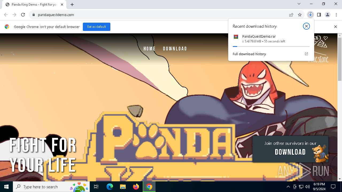Viewport: 342px width, 192px height.
Task: Open the Chrome profile avatar icon
Action: pos(328,15)
